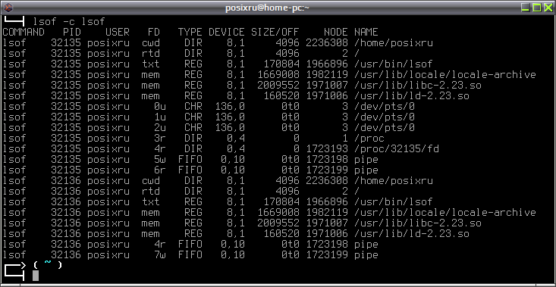Image resolution: width=556 pixels, height=287 pixels.
Task: Click node 1966896 in the PID 32135 row
Action: tap(327, 64)
